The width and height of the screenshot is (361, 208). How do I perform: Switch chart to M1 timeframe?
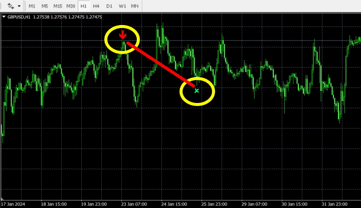[32, 6]
